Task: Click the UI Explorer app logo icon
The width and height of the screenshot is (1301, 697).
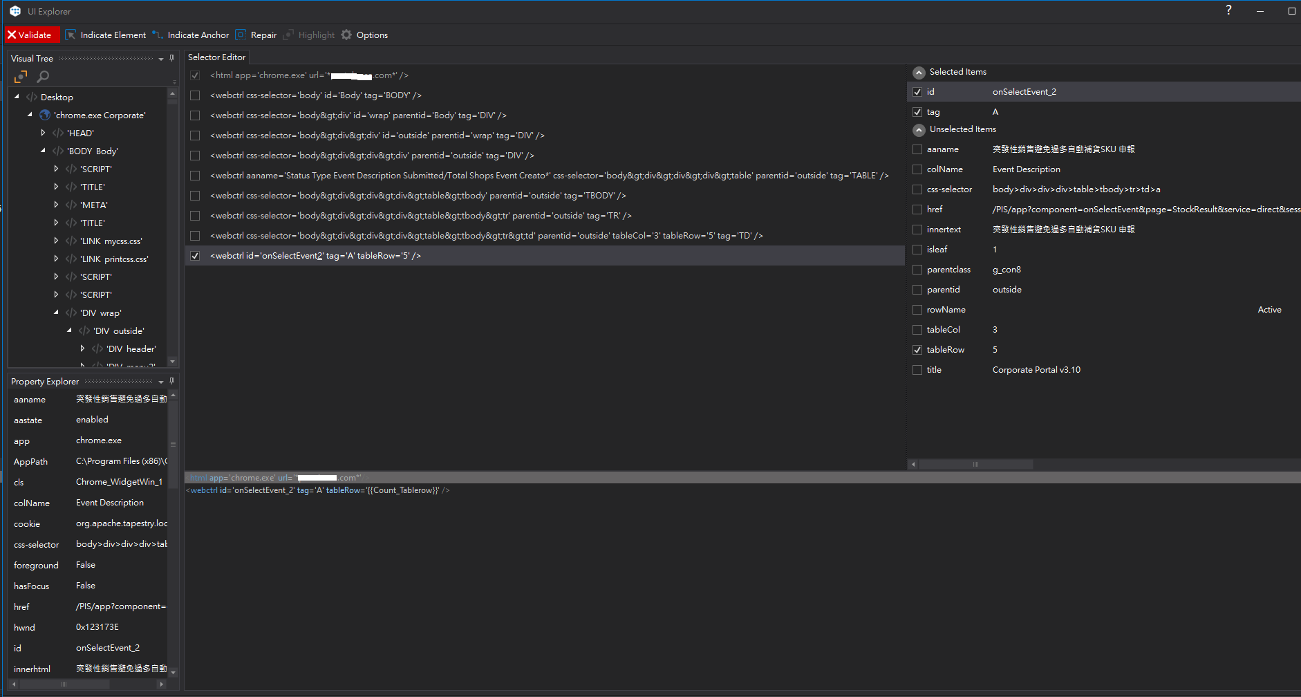Action: 15,11
